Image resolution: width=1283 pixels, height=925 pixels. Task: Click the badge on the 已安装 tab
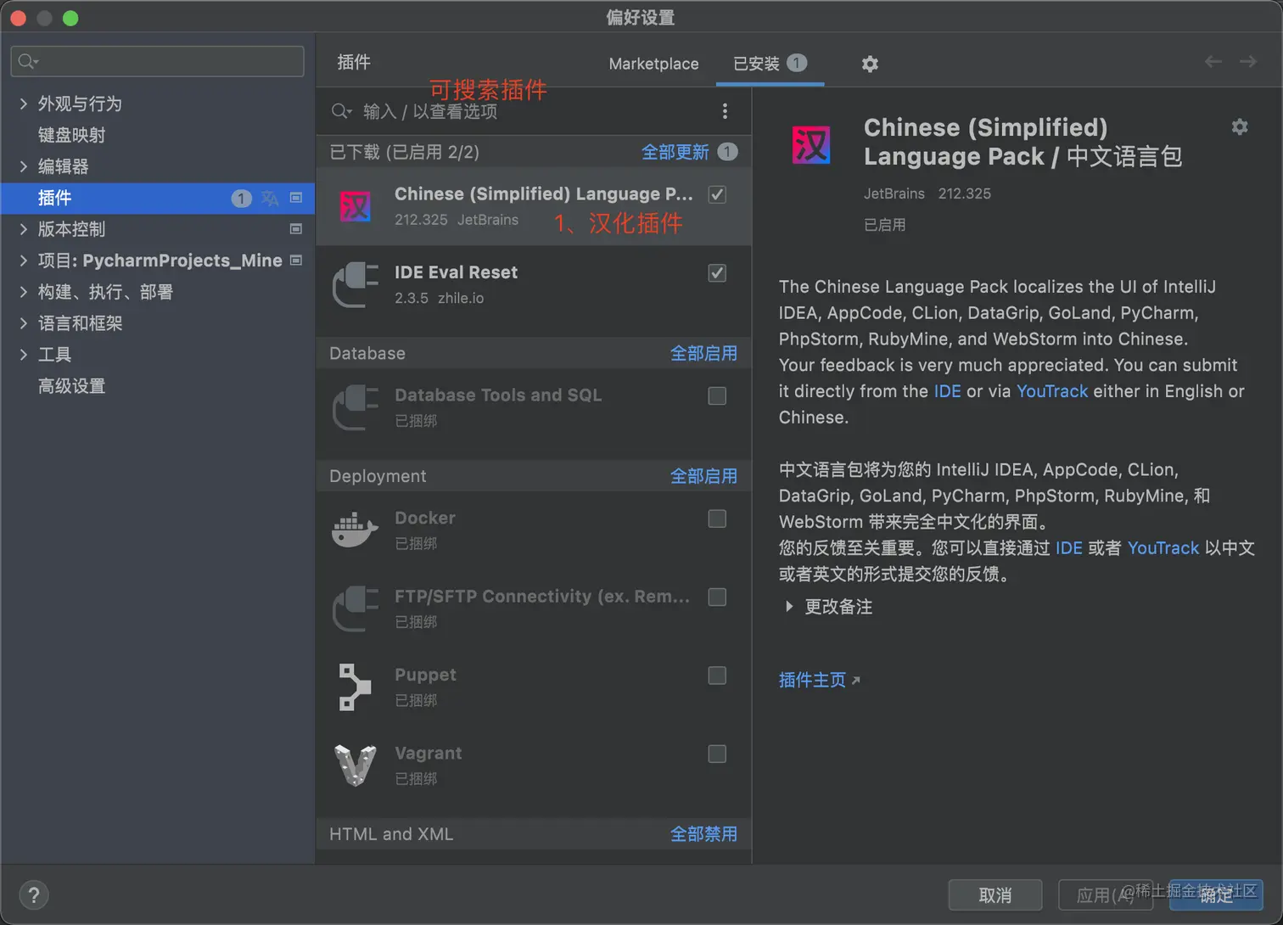797,63
